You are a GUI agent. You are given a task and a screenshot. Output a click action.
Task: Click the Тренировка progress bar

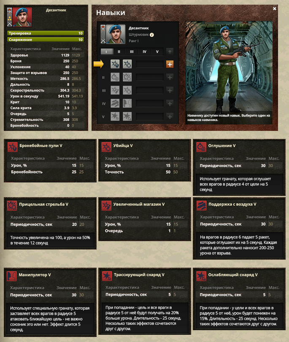46,33
